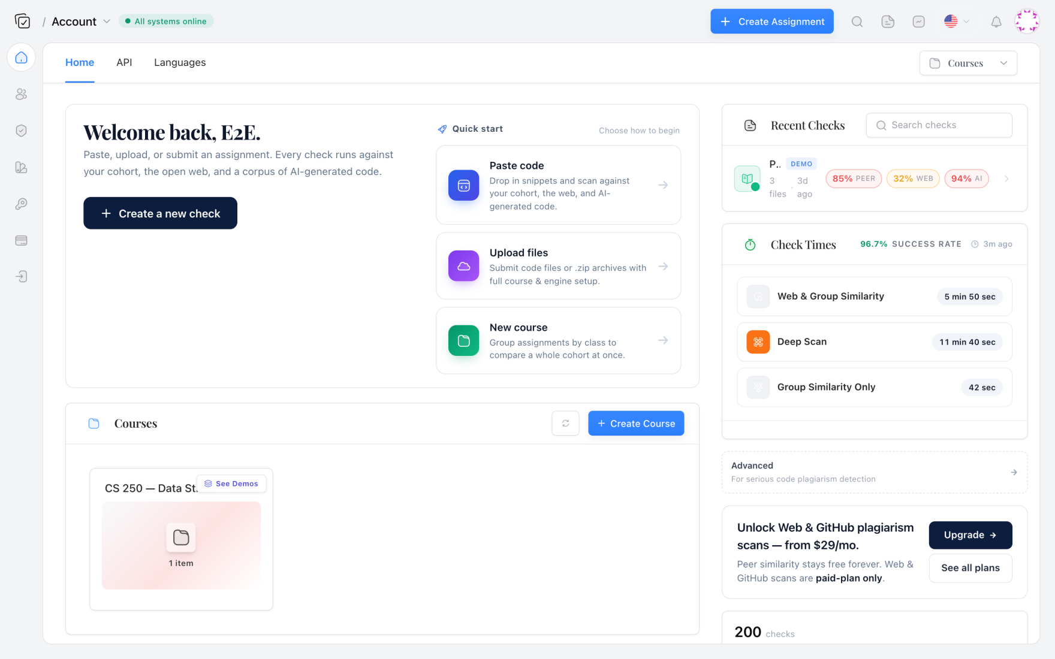Click the DEMO tag
Image resolution: width=1055 pixels, height=659 pixels.
tap(801, 164)
